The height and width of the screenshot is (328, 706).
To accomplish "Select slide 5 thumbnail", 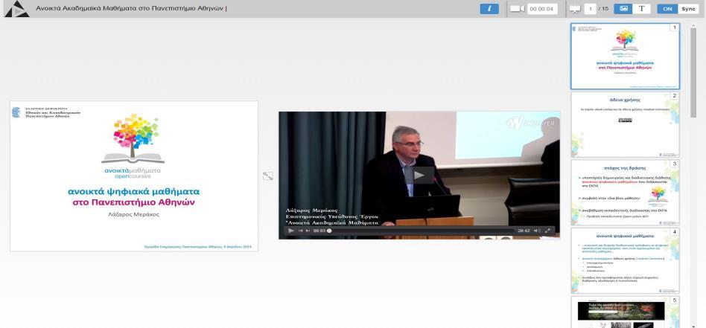I will (x=625, y=312).
